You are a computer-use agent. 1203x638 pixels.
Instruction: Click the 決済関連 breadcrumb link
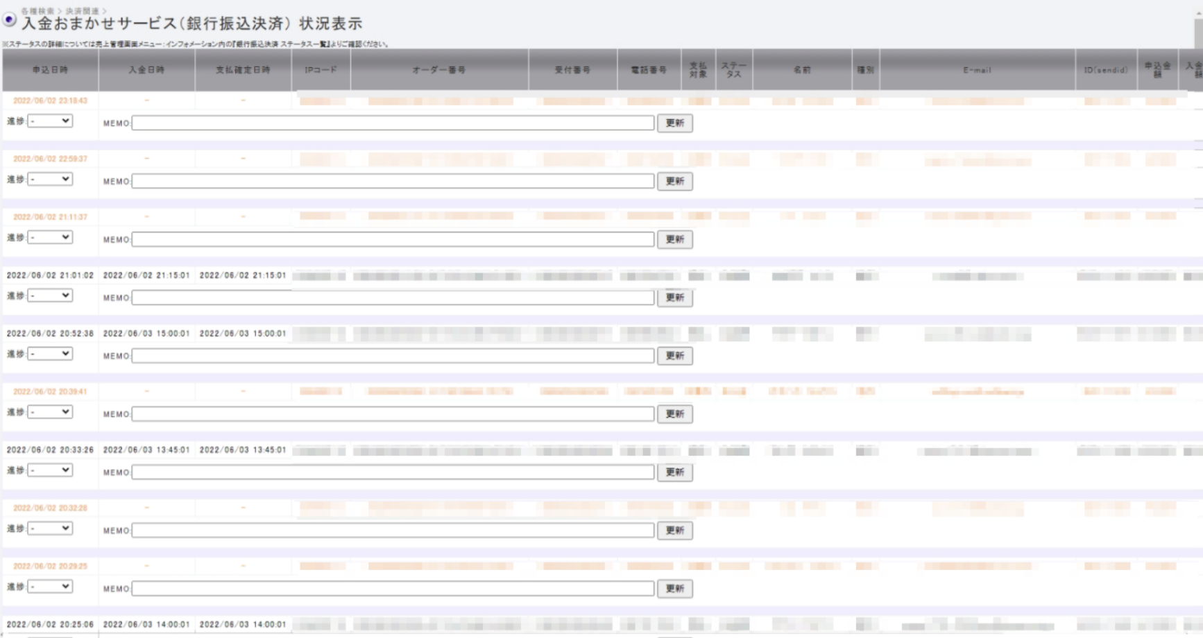(82, 11)
